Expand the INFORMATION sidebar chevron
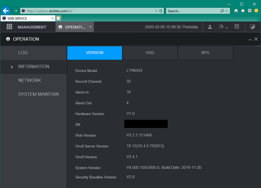This screenshot has height=188, width=261. 12,67
